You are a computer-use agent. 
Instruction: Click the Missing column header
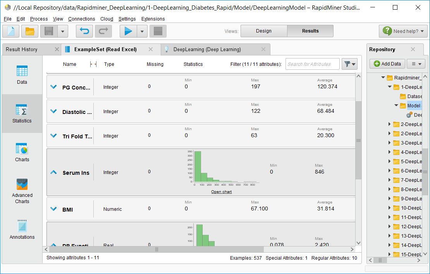tap(155, 64)
